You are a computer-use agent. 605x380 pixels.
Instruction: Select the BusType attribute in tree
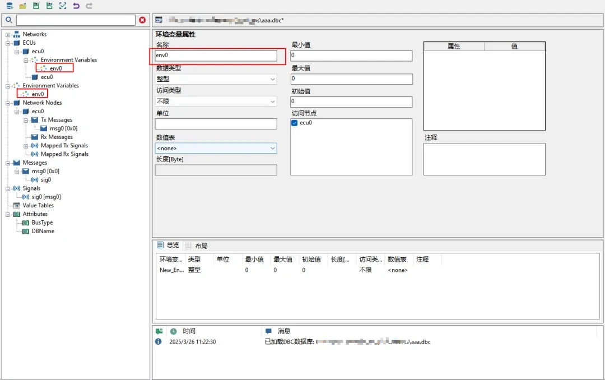click(x=42, y=223)
